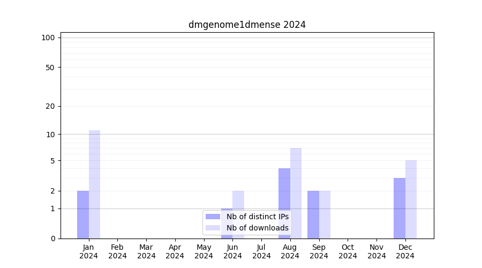The image size is (482, 268).
Task: Click the Jul 2024 x-axis label
Action: (x=261, y=251)
